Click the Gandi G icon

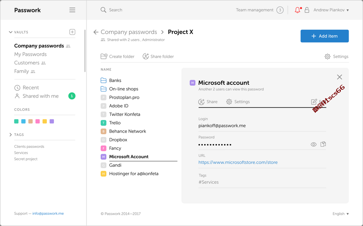[x=104, y=165]
